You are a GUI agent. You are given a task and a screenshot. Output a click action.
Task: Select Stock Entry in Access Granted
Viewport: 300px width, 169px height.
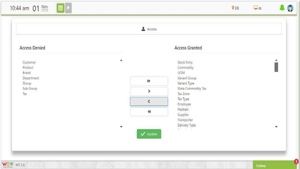point(185,62)
